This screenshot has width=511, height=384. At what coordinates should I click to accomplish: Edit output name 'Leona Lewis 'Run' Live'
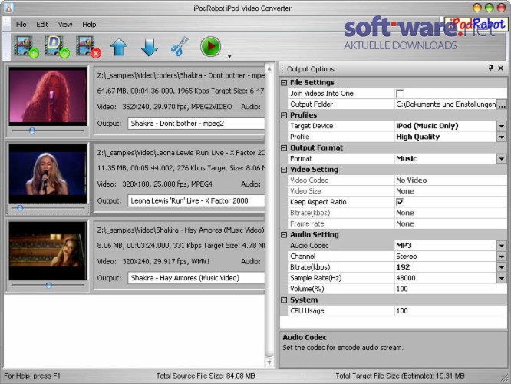coord(196,200)
